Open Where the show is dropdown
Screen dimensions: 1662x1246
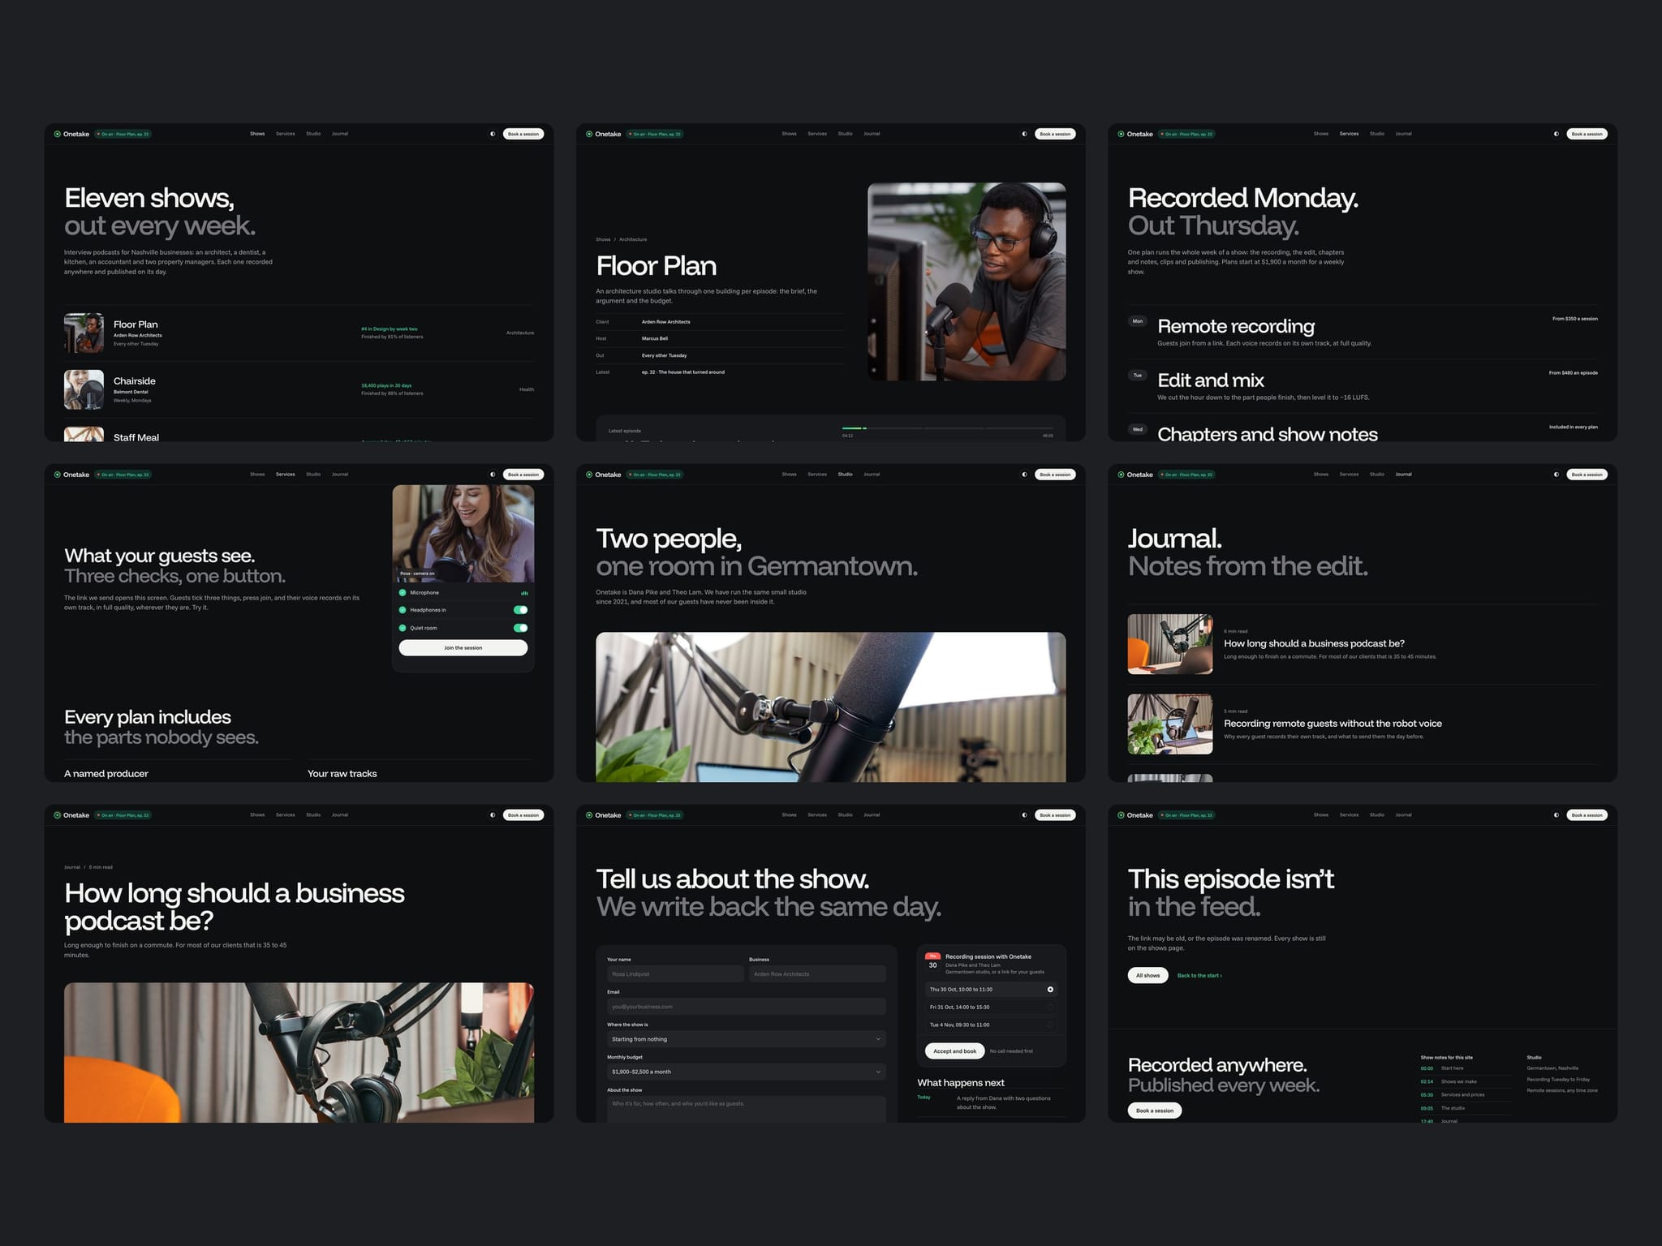(x=747, y=1039)
